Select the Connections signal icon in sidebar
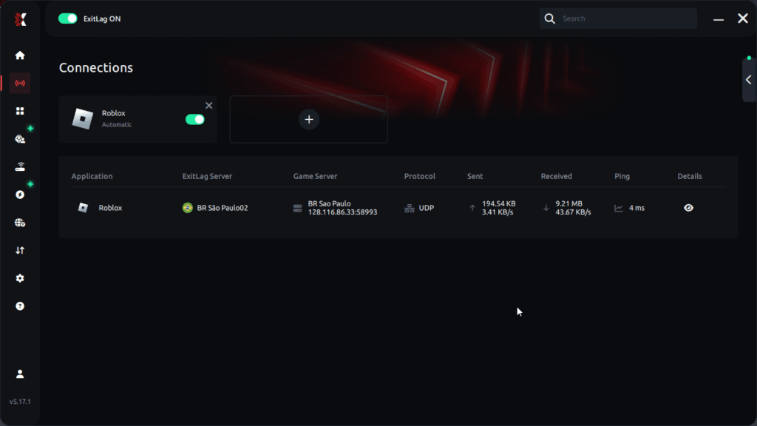The width and height of the screenshot is (757, 426). coord(20,83)
